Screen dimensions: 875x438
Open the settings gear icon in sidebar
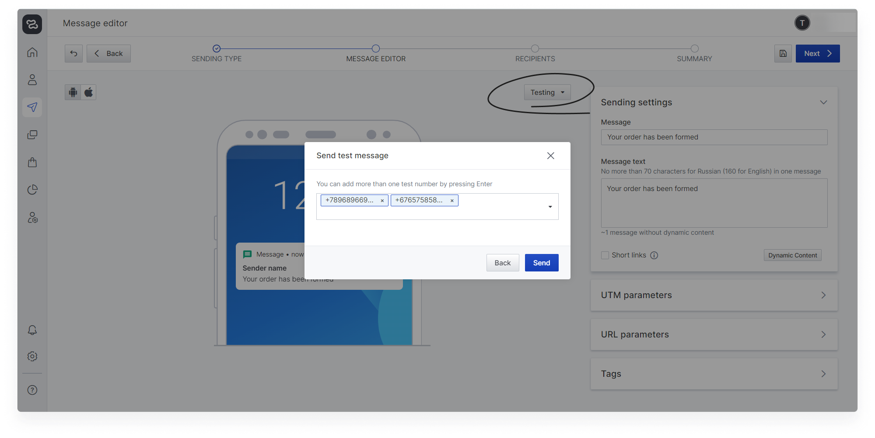click(32, 356)
